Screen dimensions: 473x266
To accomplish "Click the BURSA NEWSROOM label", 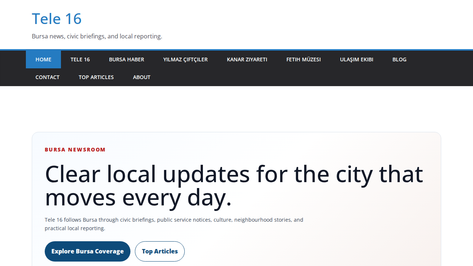I will pyautogui.click(x=75, y=150).
